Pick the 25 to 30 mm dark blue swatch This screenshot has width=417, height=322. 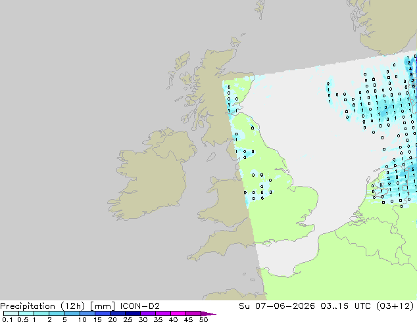click(133, 313)
